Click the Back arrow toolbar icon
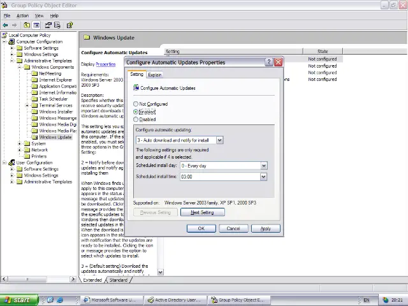 [x=5, y=25]
